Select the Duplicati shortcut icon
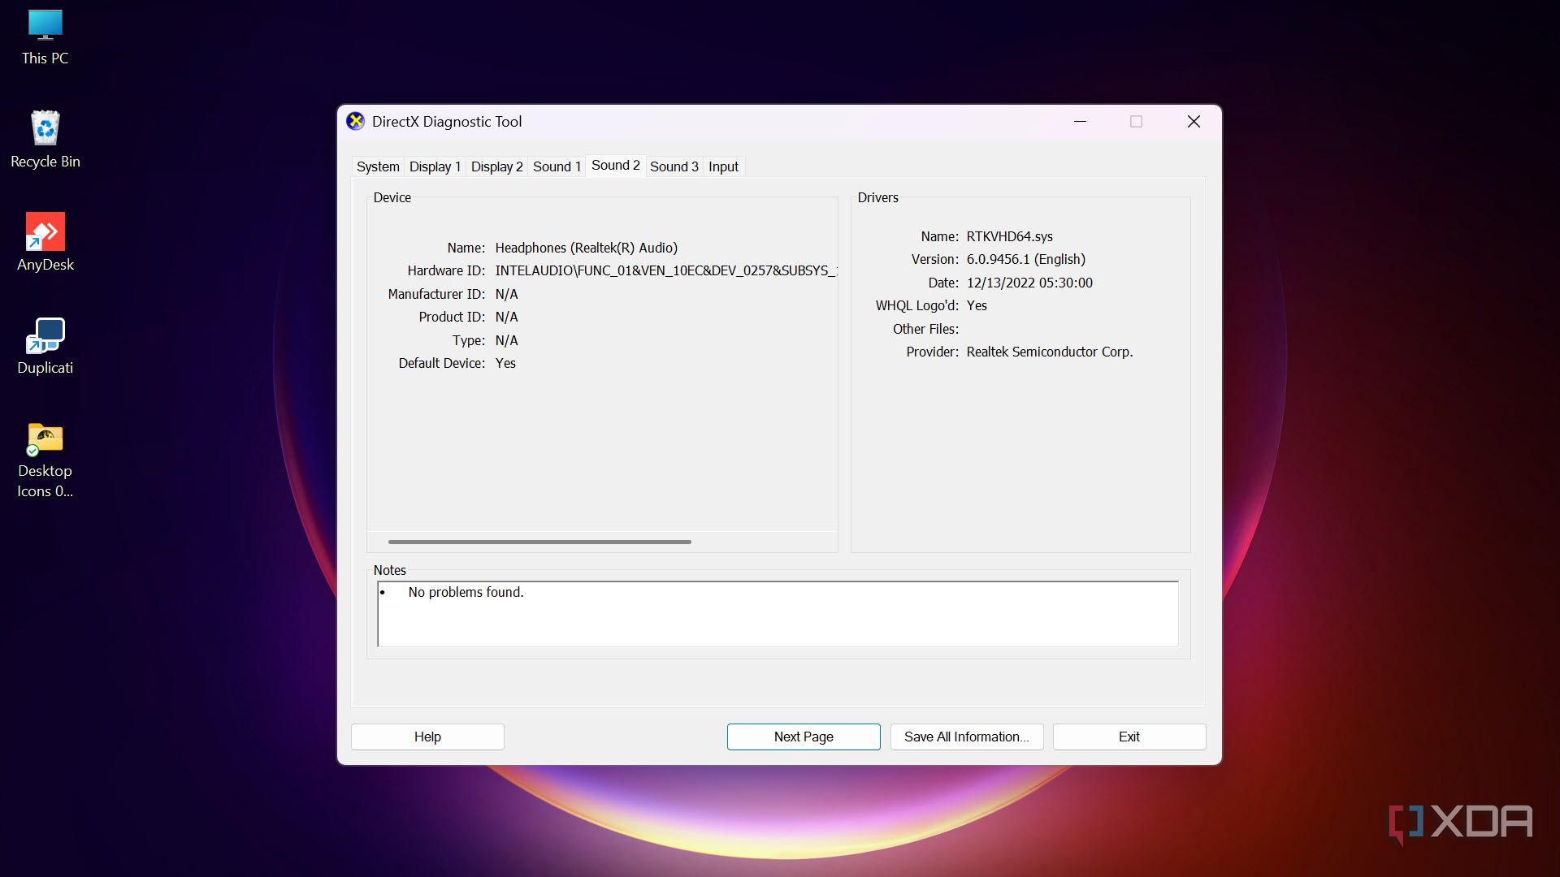Image resolution: width=1560 pixels, height=877 pixels. 45,346
